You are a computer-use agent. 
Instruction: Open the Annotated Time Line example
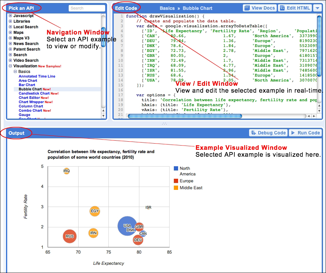tap(37, 76)
